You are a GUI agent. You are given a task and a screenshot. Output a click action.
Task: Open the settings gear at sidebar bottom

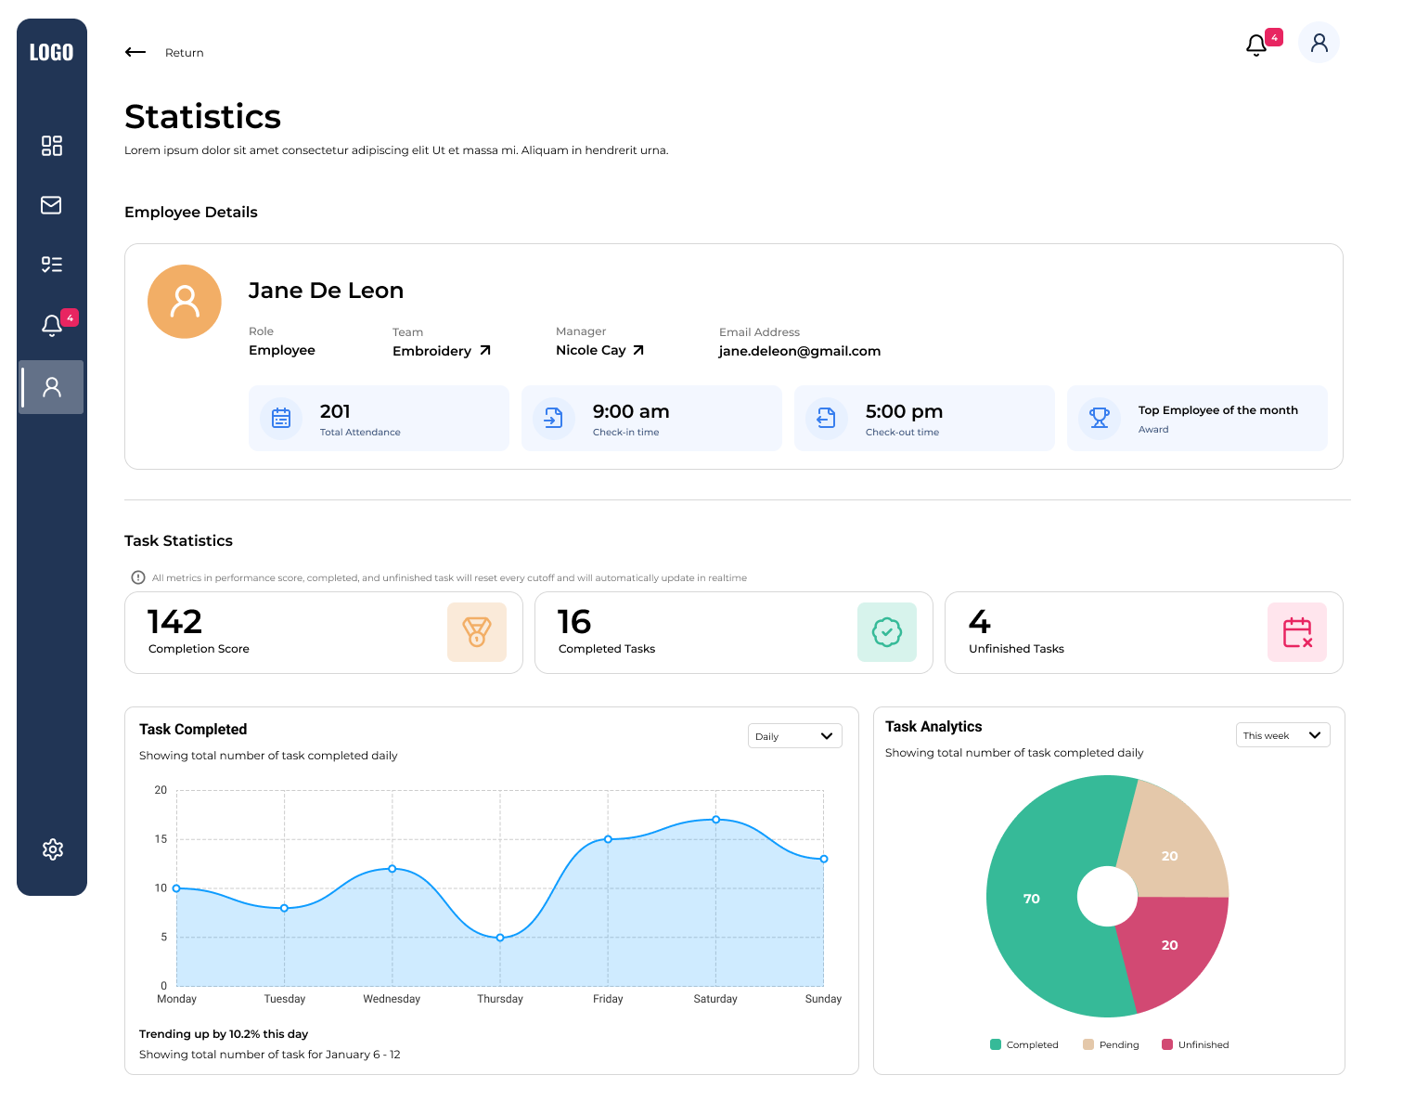click(52, 849)
